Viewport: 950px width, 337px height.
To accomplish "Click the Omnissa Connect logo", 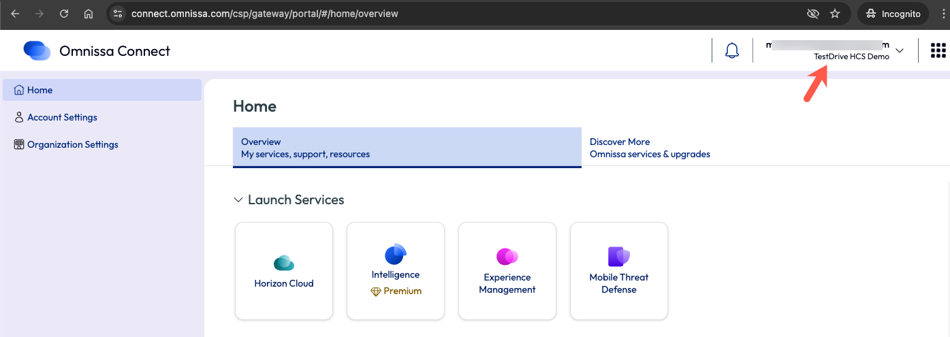I will [x=37, y=51].
